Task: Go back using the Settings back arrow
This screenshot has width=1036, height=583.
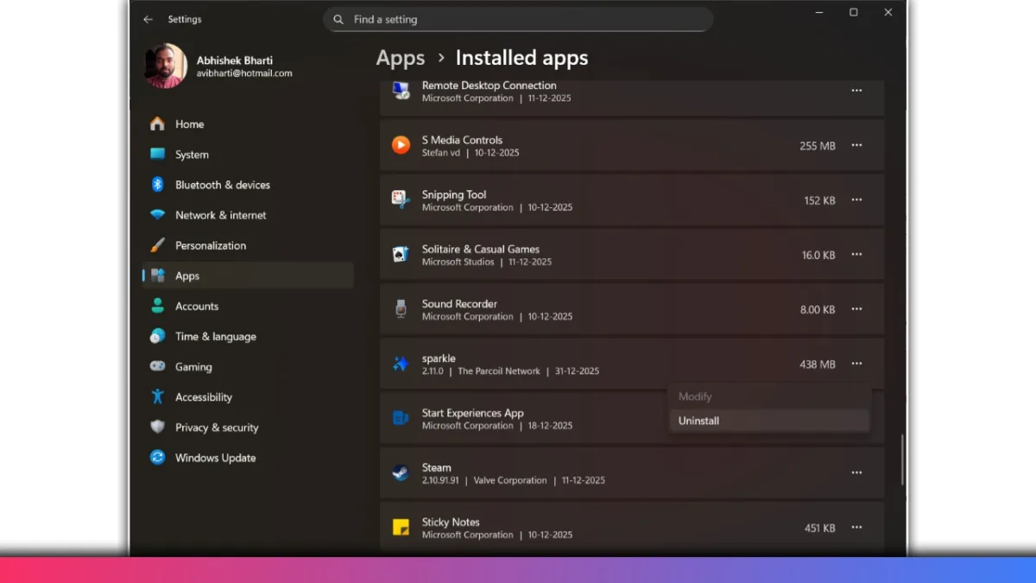Action: click(x=148, y=19)
